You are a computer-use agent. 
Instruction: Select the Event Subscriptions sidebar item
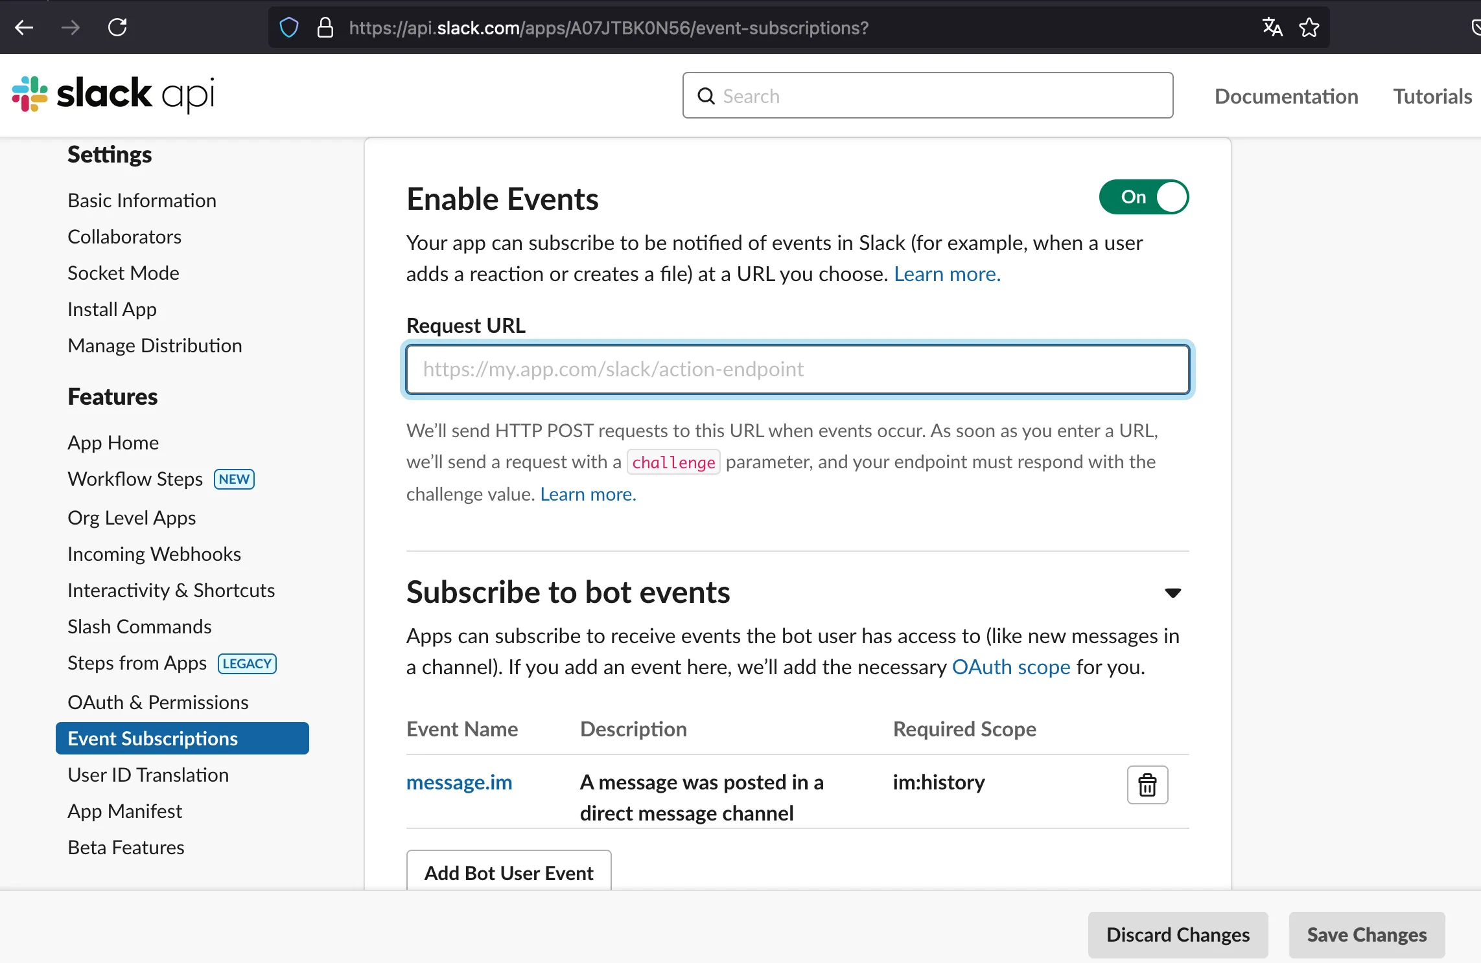(182, 738)
